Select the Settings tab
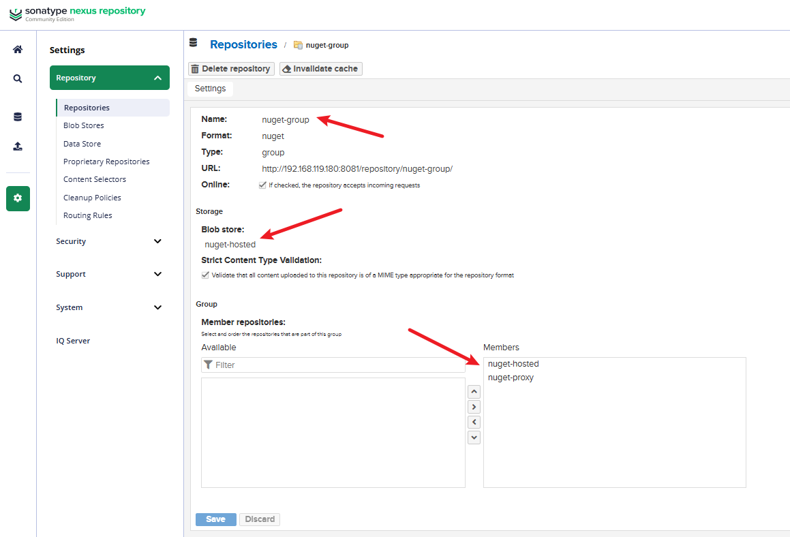Viewport: 790px width, 537px height. coord(210,89)
